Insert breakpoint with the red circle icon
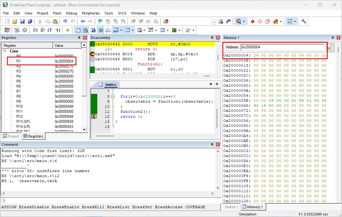Viewport: 342px width, 217px height. click(x=252, y=21)
